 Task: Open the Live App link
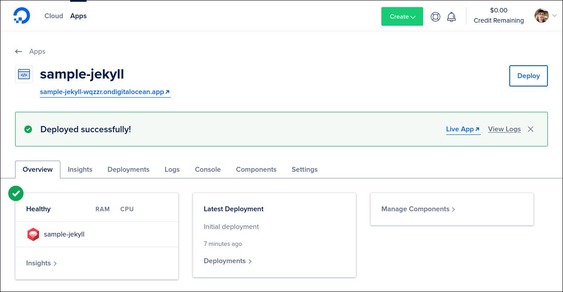click(463, 129)
